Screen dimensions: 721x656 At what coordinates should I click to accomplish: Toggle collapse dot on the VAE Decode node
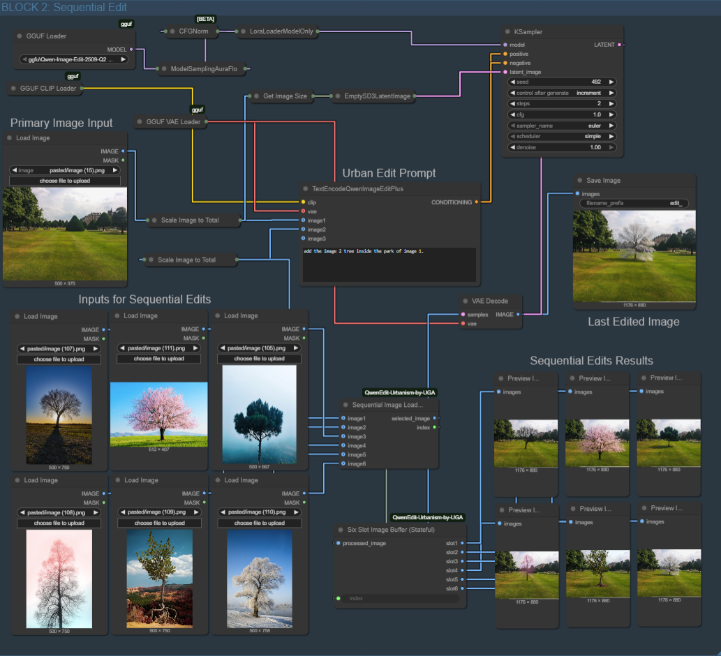click(466, 301)
